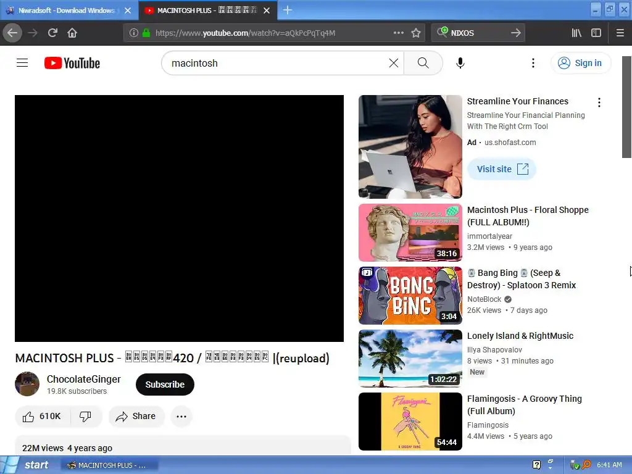Dislike the video with thumbs down

point(85,416)
